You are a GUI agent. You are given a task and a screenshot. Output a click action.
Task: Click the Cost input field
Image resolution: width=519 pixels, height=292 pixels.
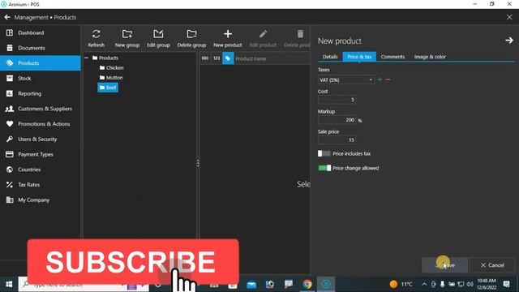(337, 100)
